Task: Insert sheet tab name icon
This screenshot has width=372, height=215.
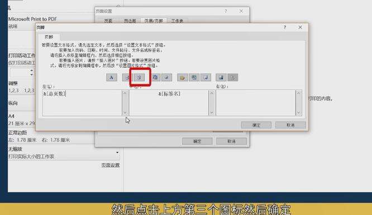Action: tap(206, 78)
